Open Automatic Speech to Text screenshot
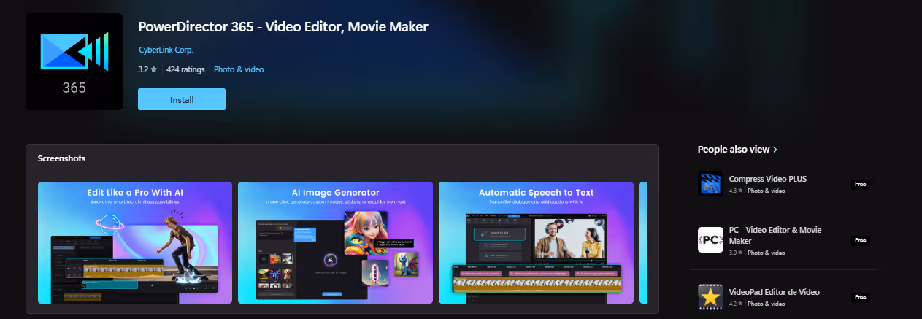Viewport: 922px width, 319px height. pyautogui.click(x=536, y=242)
